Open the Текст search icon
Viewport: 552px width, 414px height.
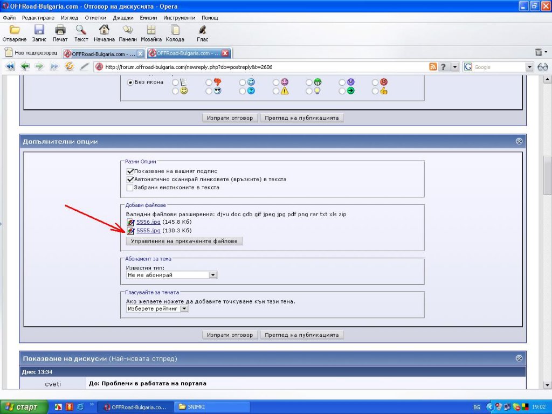tap(81, 33)
